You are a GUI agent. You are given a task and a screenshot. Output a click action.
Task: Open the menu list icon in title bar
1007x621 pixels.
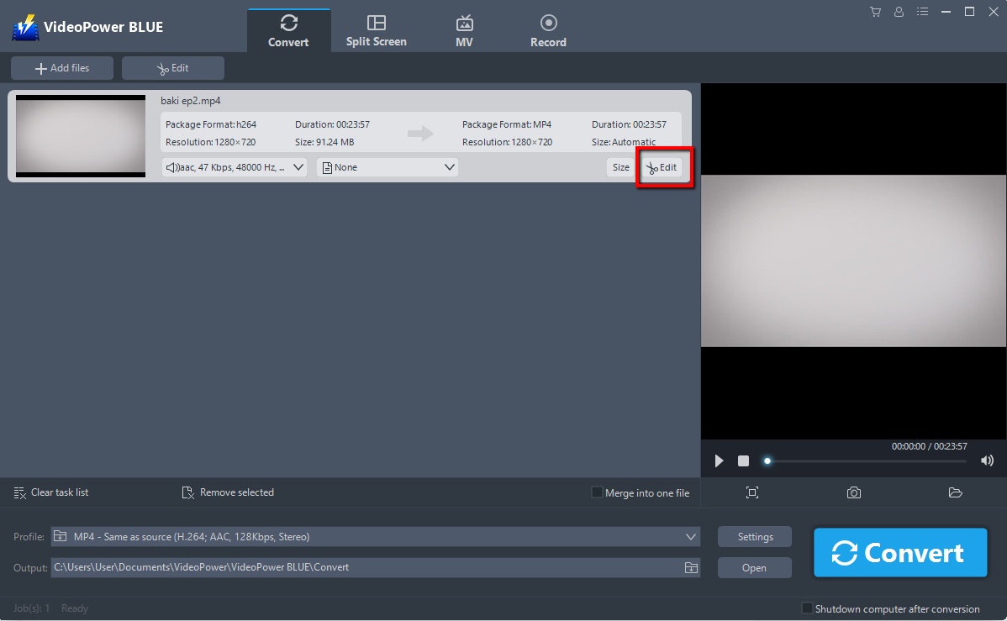click(x=922, y=11)
